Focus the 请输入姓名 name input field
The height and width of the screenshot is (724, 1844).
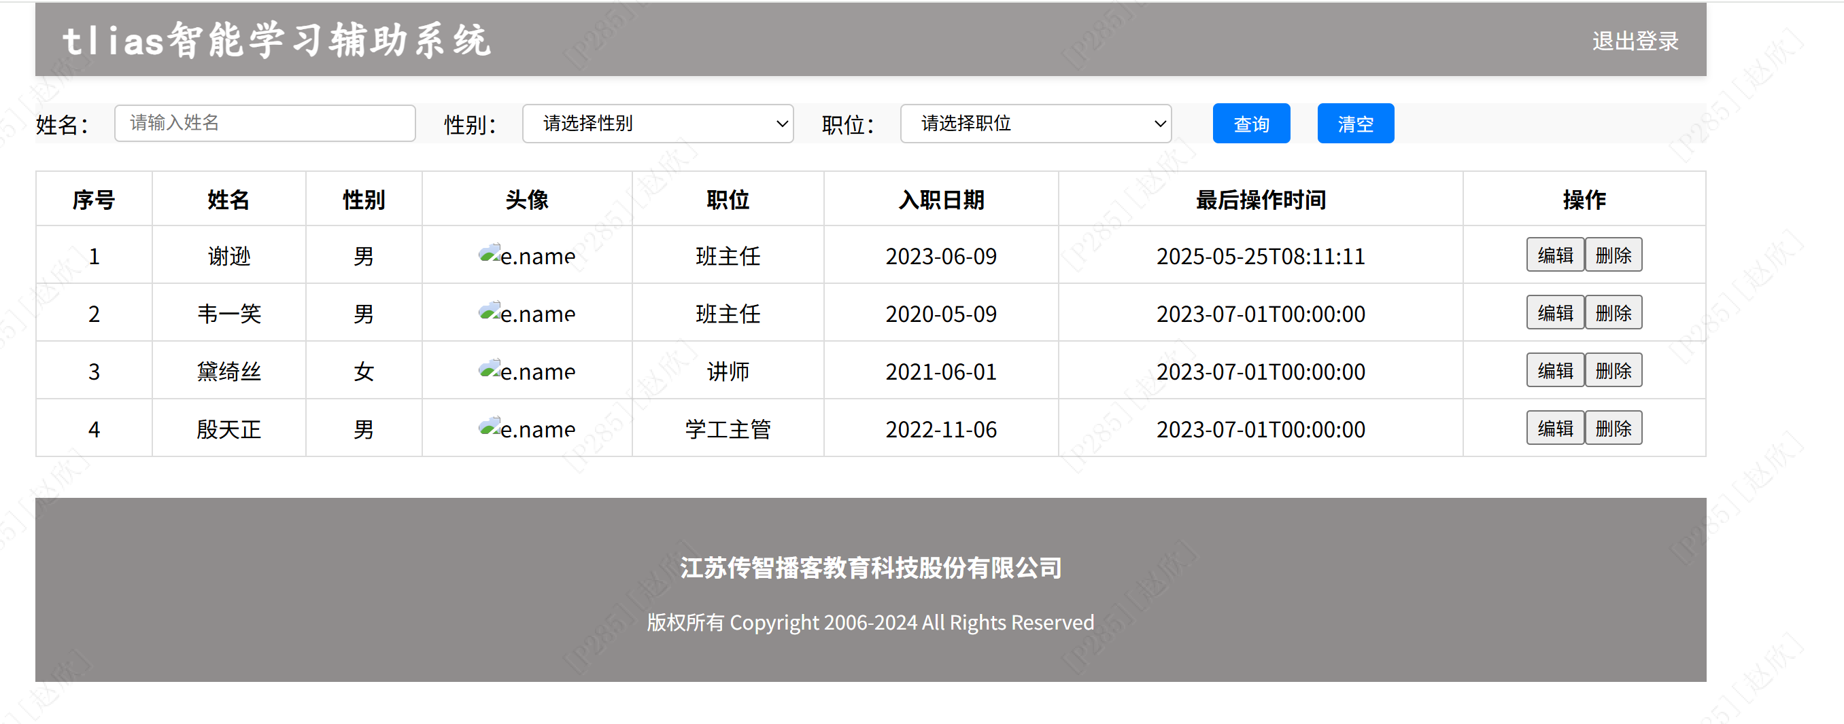[265, 123]
